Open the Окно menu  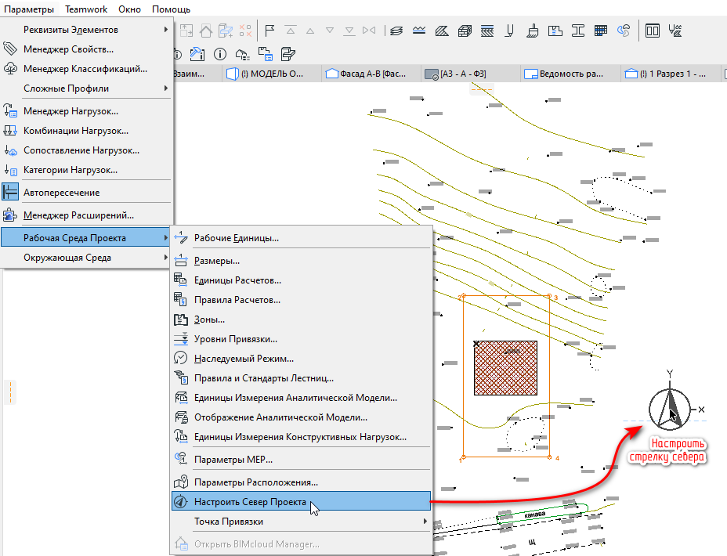tap(129, 9)
